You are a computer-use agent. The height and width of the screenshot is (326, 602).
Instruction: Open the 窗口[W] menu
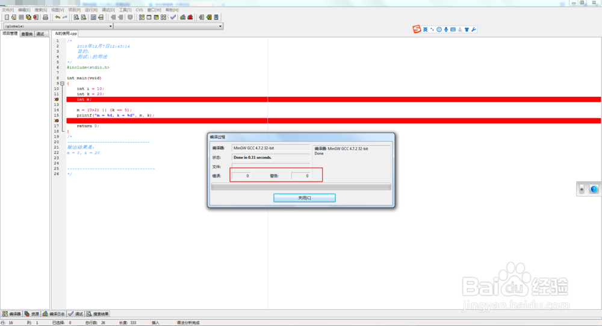[x=154, y=10]
